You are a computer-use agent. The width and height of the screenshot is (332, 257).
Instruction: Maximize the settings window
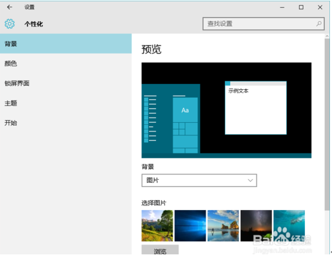coord(301,7)
